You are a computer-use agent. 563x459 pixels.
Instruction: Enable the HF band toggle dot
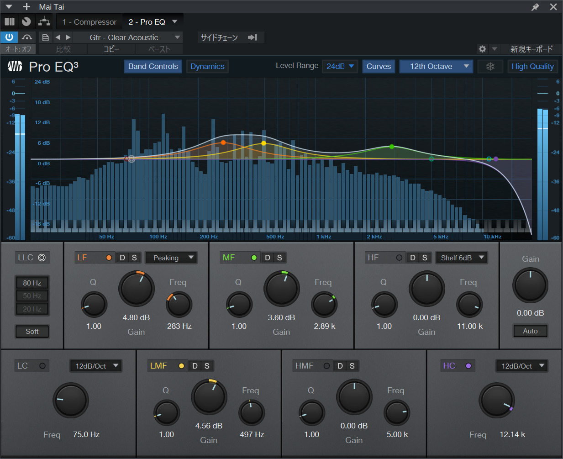tap(399, 258)
